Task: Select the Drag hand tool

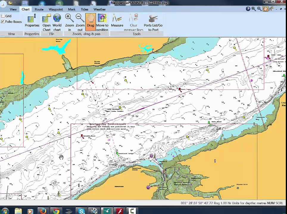Action: pos(91,22)
